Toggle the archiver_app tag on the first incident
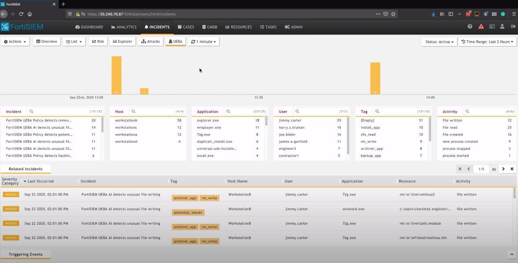The width and height of the screenshot is (518, 263). point(185,198)
